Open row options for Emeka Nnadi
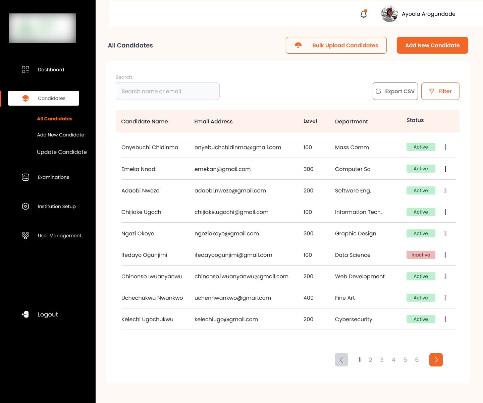Screen dimensions: 483x403 pyautogui.click(x=445, y=169)
